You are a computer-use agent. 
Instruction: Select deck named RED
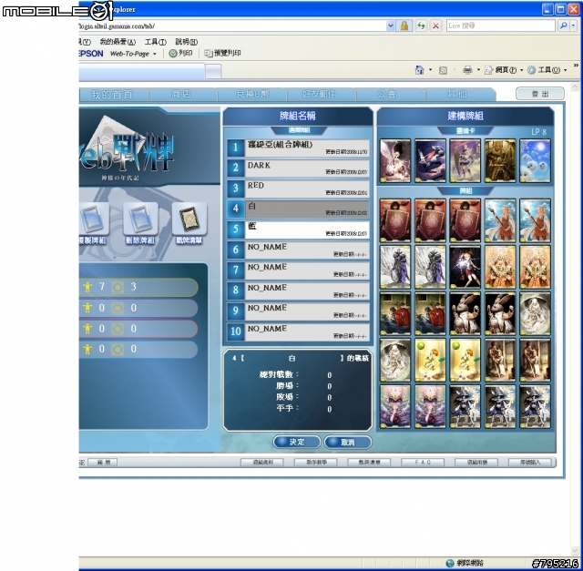[x=307, y=189]
